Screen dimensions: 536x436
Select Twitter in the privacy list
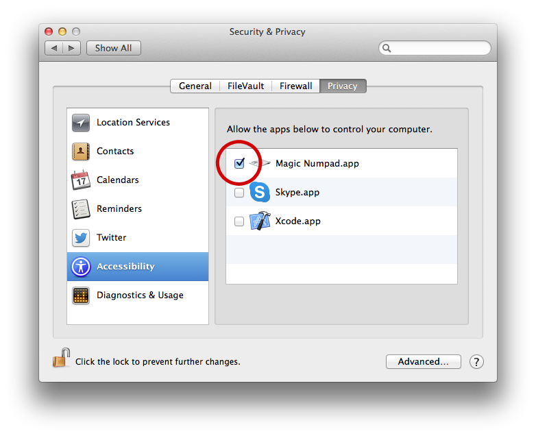[138, 238]
